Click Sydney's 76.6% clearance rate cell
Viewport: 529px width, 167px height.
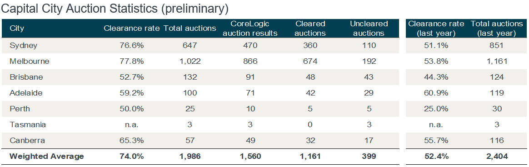(132, 46)
